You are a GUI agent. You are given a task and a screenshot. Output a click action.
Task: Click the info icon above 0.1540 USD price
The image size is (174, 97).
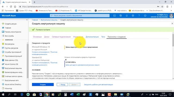coord(66,60)
